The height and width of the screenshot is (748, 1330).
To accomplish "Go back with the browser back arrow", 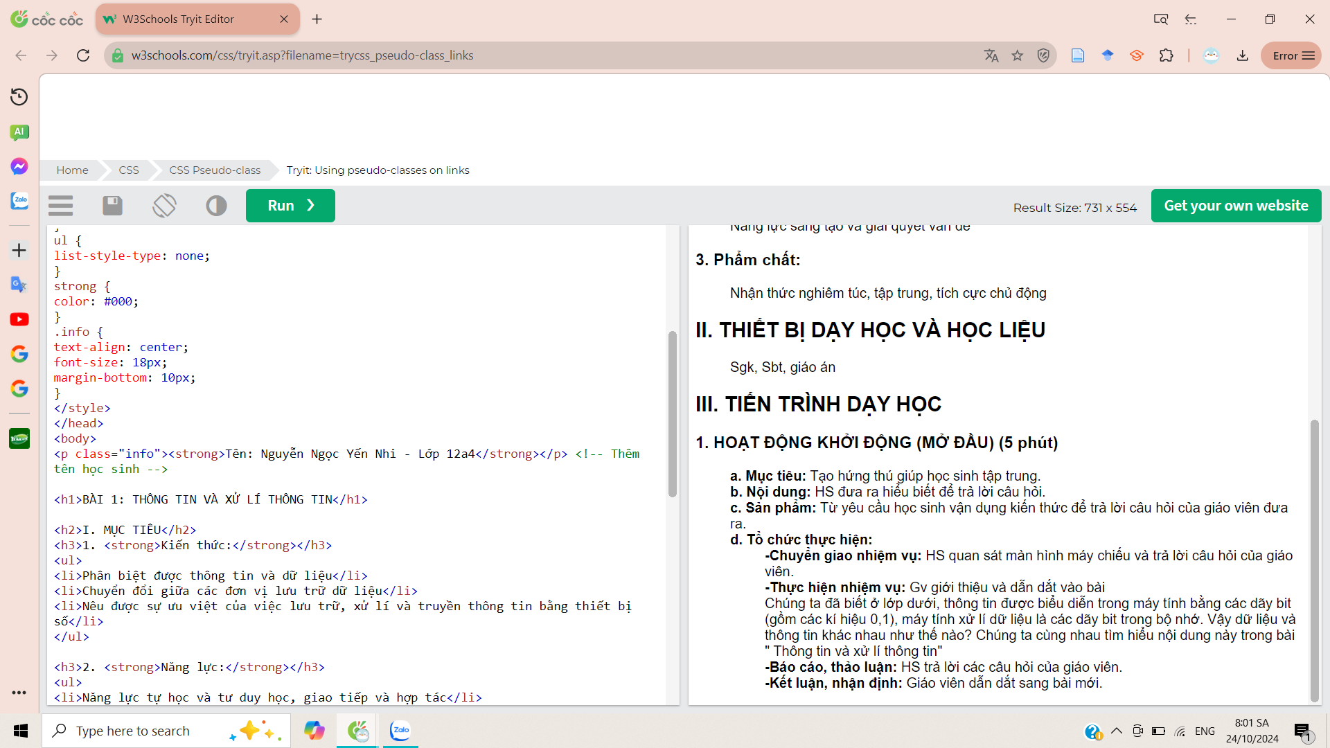I will pos(21,55).
